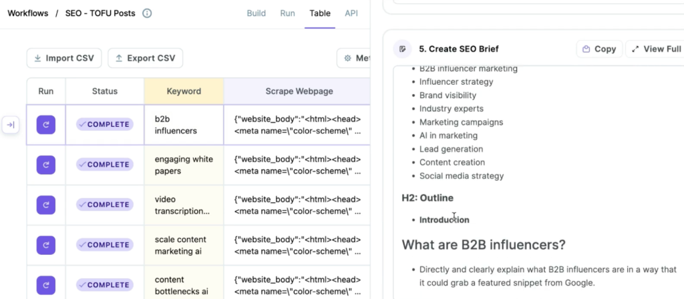Go to Workflows breadcrumb
684x299 pixels.
(28, 13)
